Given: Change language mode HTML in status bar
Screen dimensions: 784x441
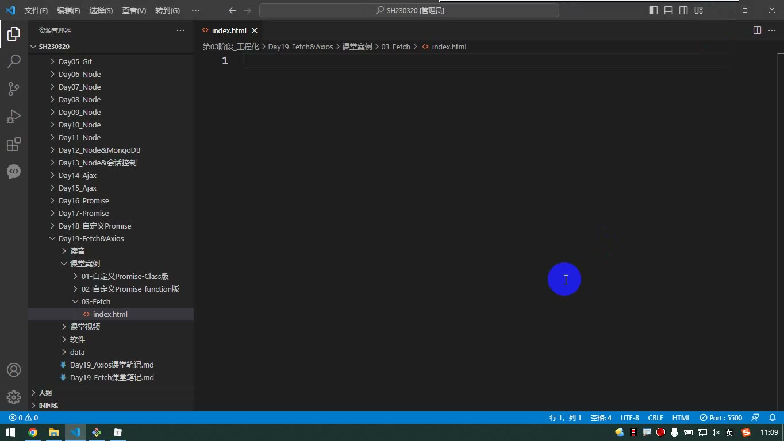Looking at the screenshot, I should pyautogui.click(x=681, y=417).
